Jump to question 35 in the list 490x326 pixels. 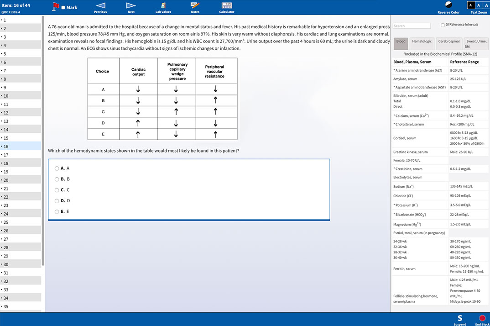21,307
